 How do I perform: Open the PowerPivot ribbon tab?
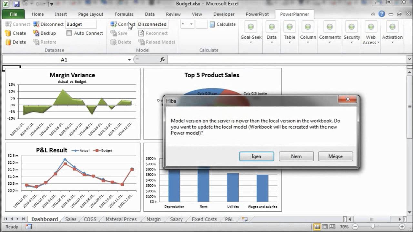[257, 14]
